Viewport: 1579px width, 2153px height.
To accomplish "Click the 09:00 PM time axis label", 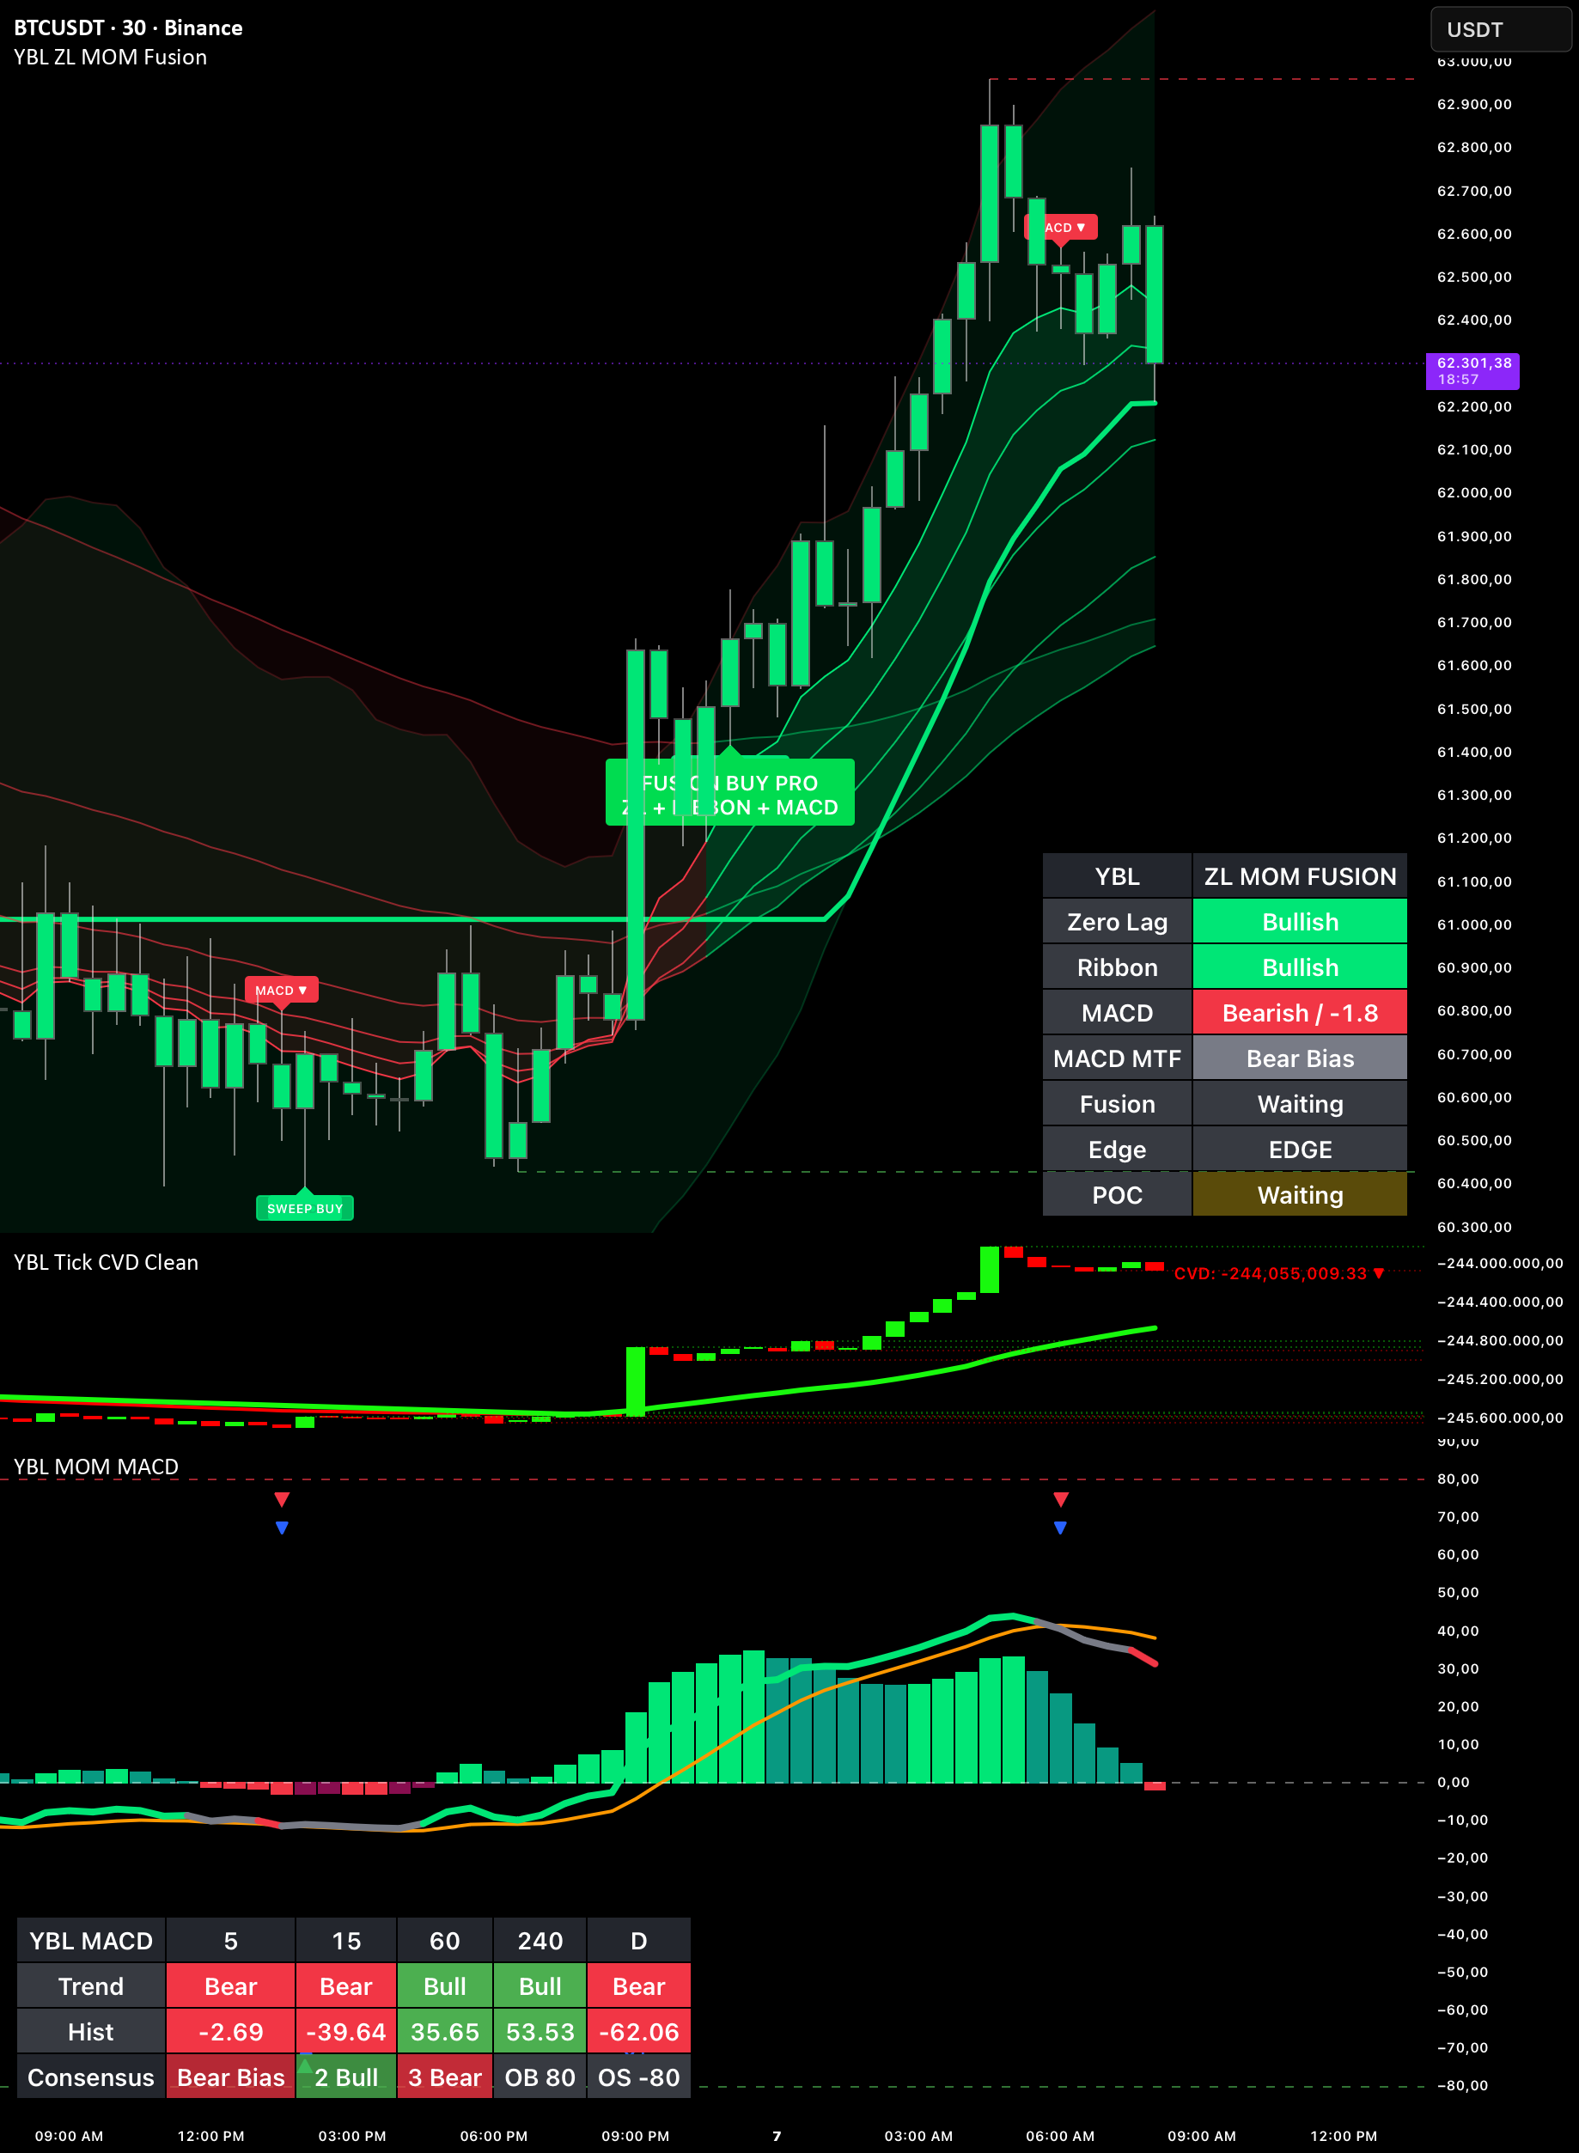I will (x=636, y=2136).
